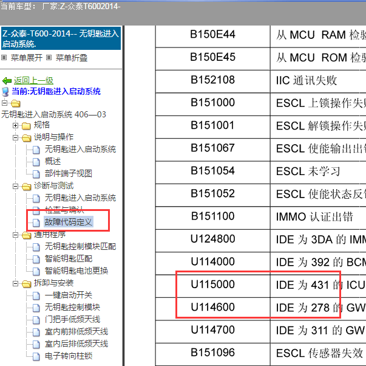Select fault code U115000 cell

[x=212, y=285]
